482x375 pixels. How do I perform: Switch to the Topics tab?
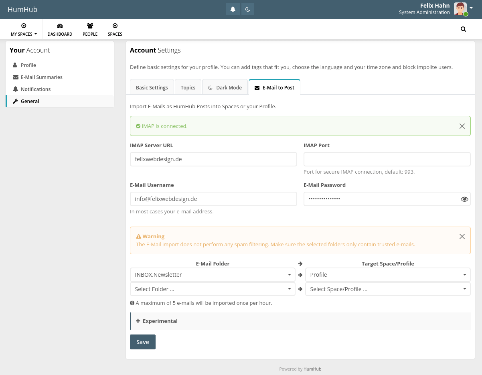(188, 87)
